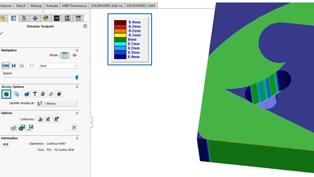314x177 pixels.
Task: Click the rewind-to-start playback button
Action: coord(5,65)
